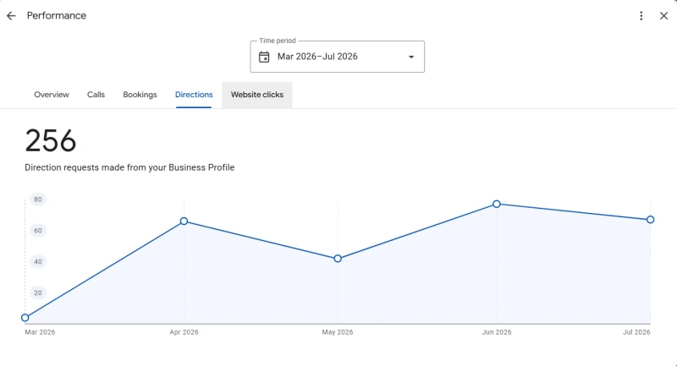The width and height of the screenshot is (677, 366).
Task: Select the Directions tab
Action: pyautogui.click(x=194, y=95)
